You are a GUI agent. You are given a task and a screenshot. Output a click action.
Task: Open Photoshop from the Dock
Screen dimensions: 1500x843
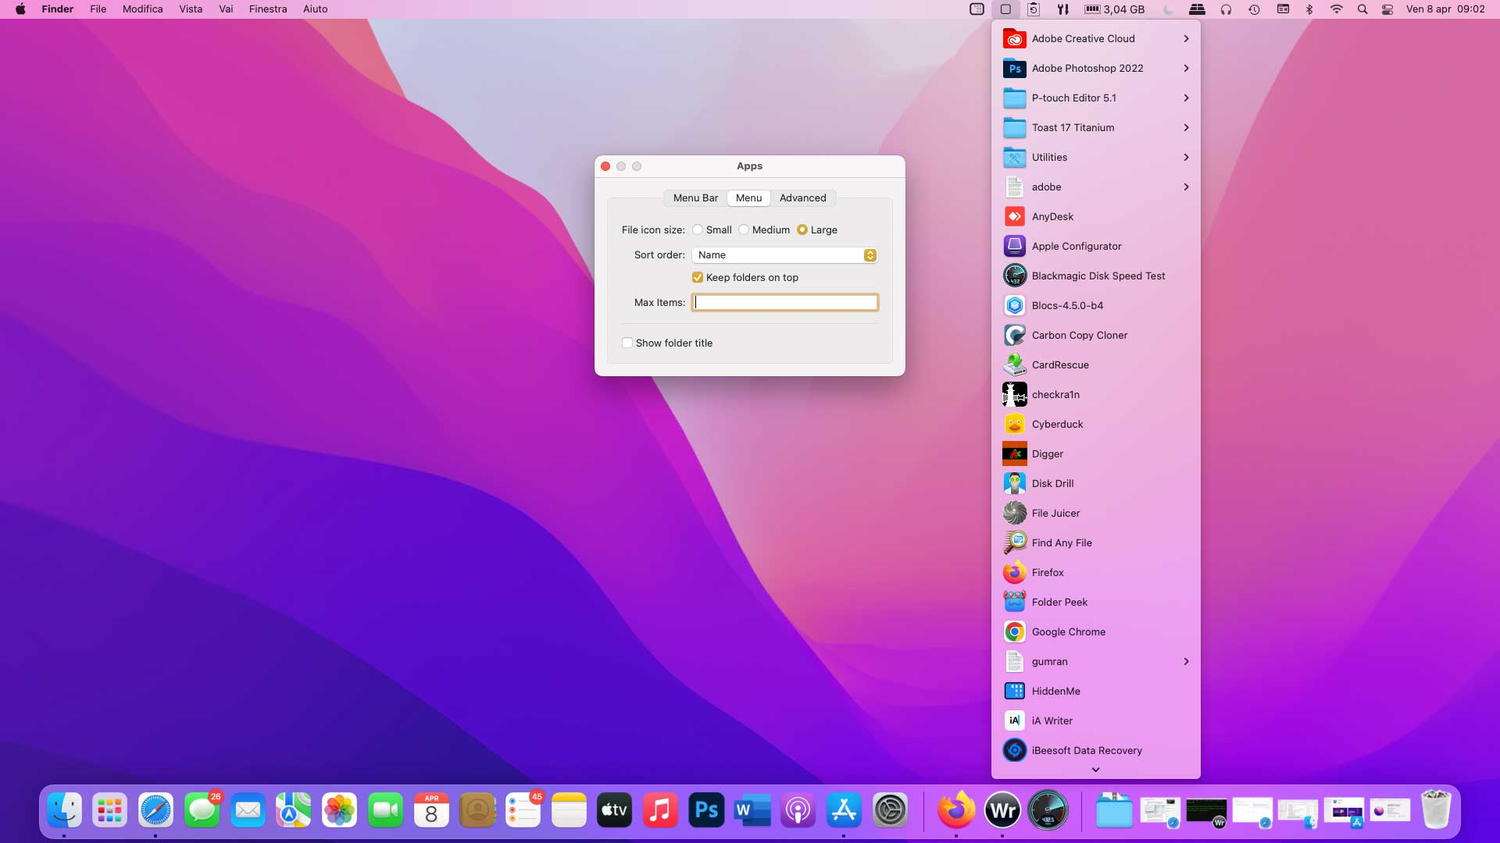[x=706, y=810]
